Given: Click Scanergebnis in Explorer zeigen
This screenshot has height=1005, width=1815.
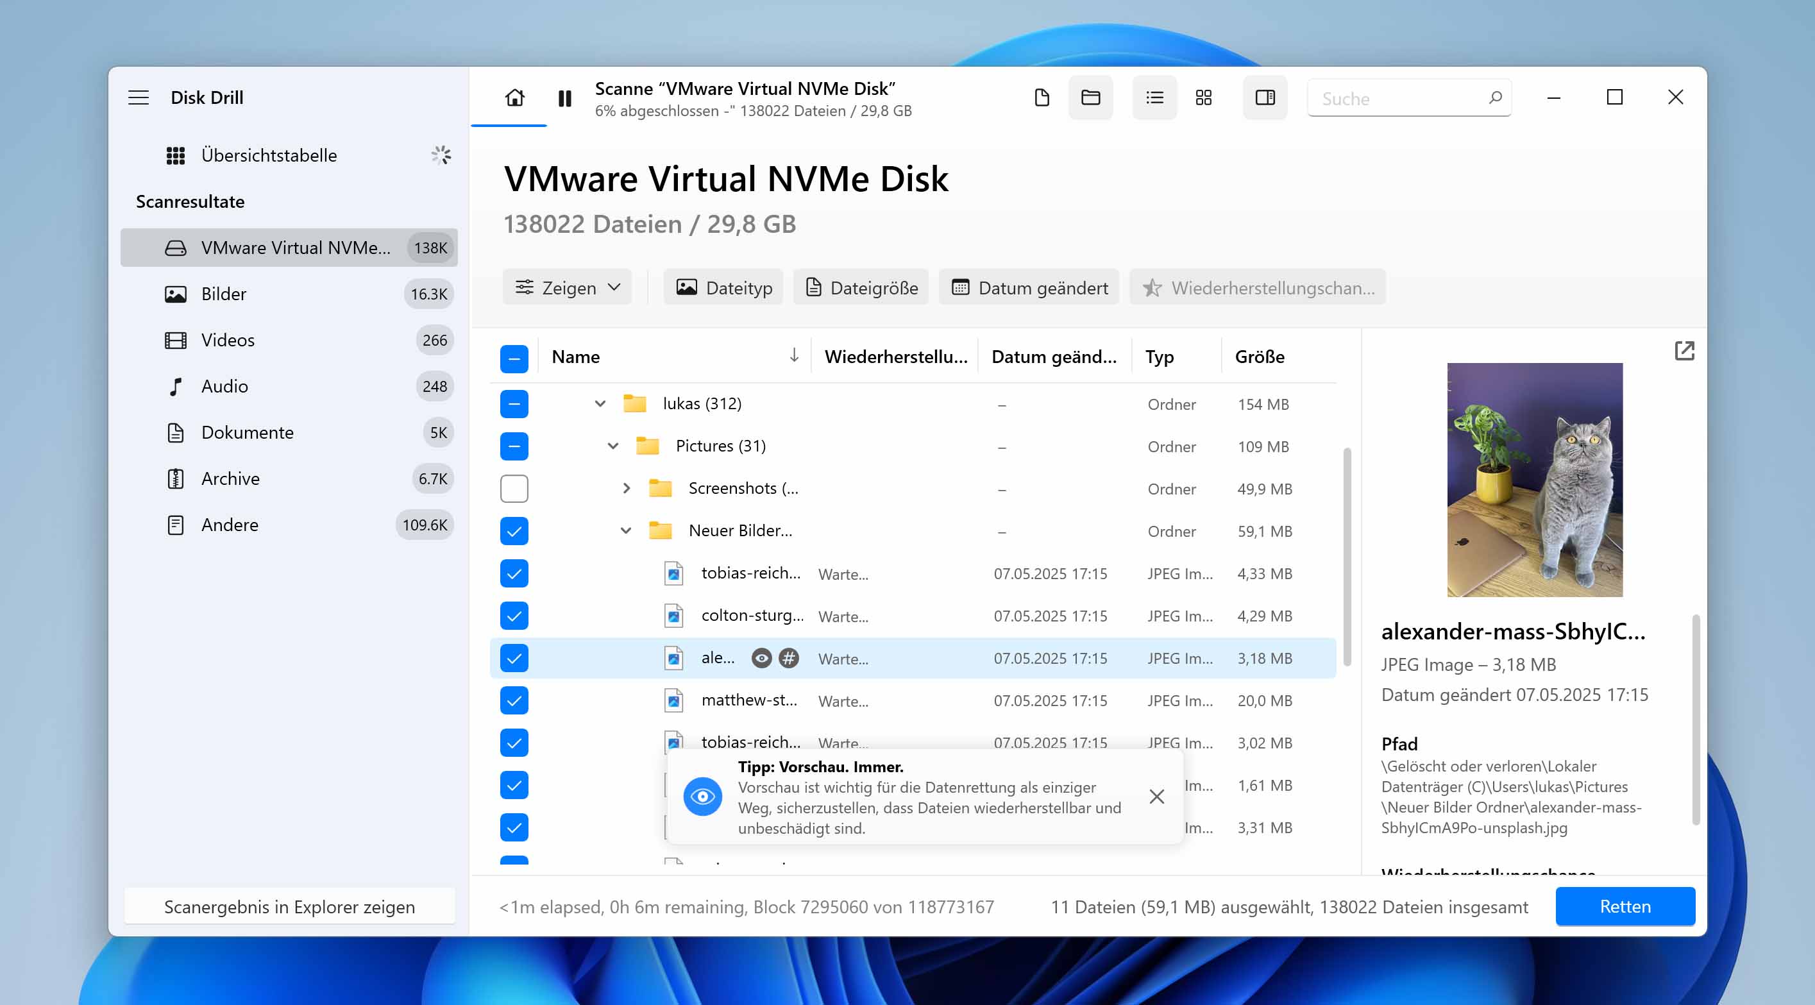Looking at the screenshot, I should (289, 906).
